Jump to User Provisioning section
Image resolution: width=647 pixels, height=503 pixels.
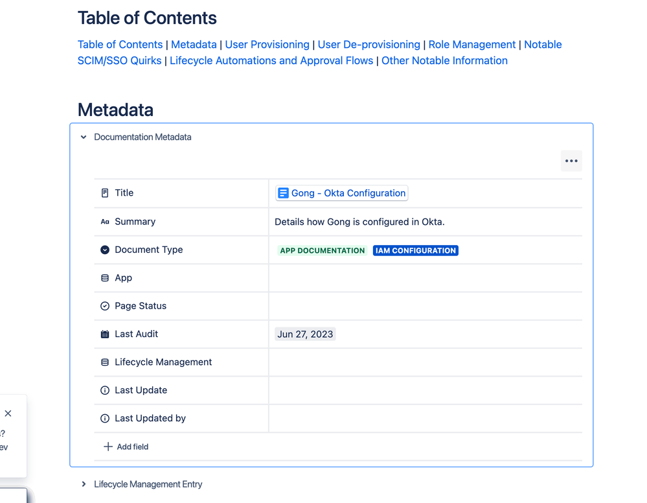267,45
